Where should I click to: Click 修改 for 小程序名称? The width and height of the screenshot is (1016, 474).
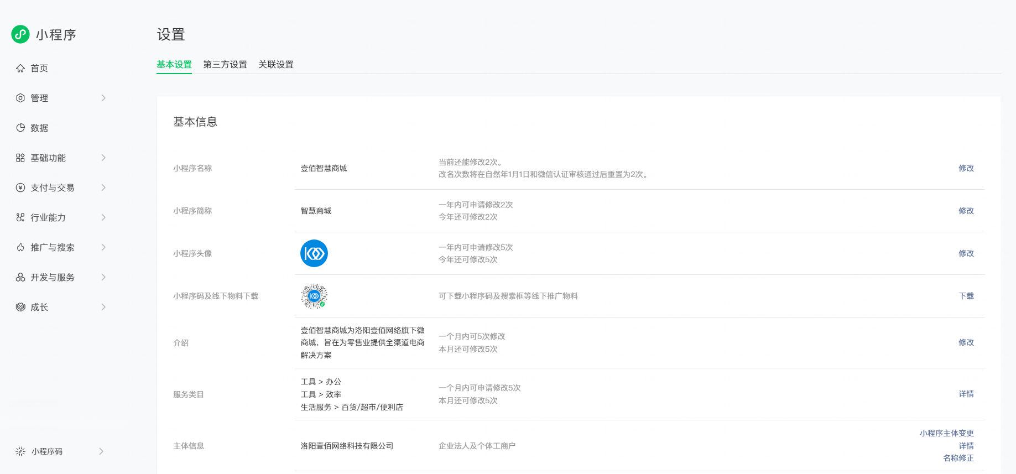click(966, 168)
